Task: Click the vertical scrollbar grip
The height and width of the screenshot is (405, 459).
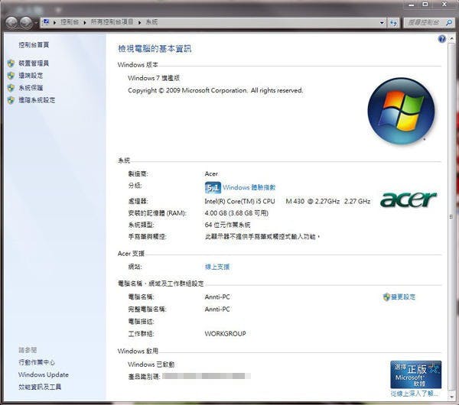Action: pos(451,217)
